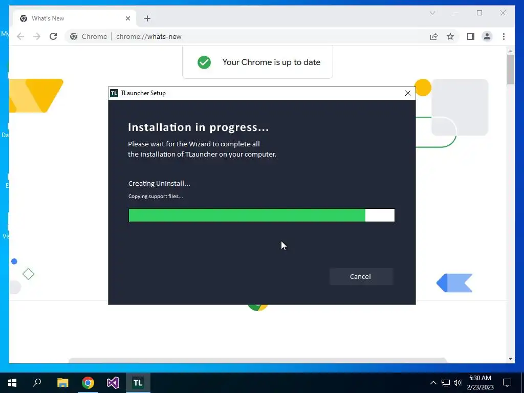Screen dimensions: 524x393
Task: Open network status tray icon
Action: pos(446,383)
